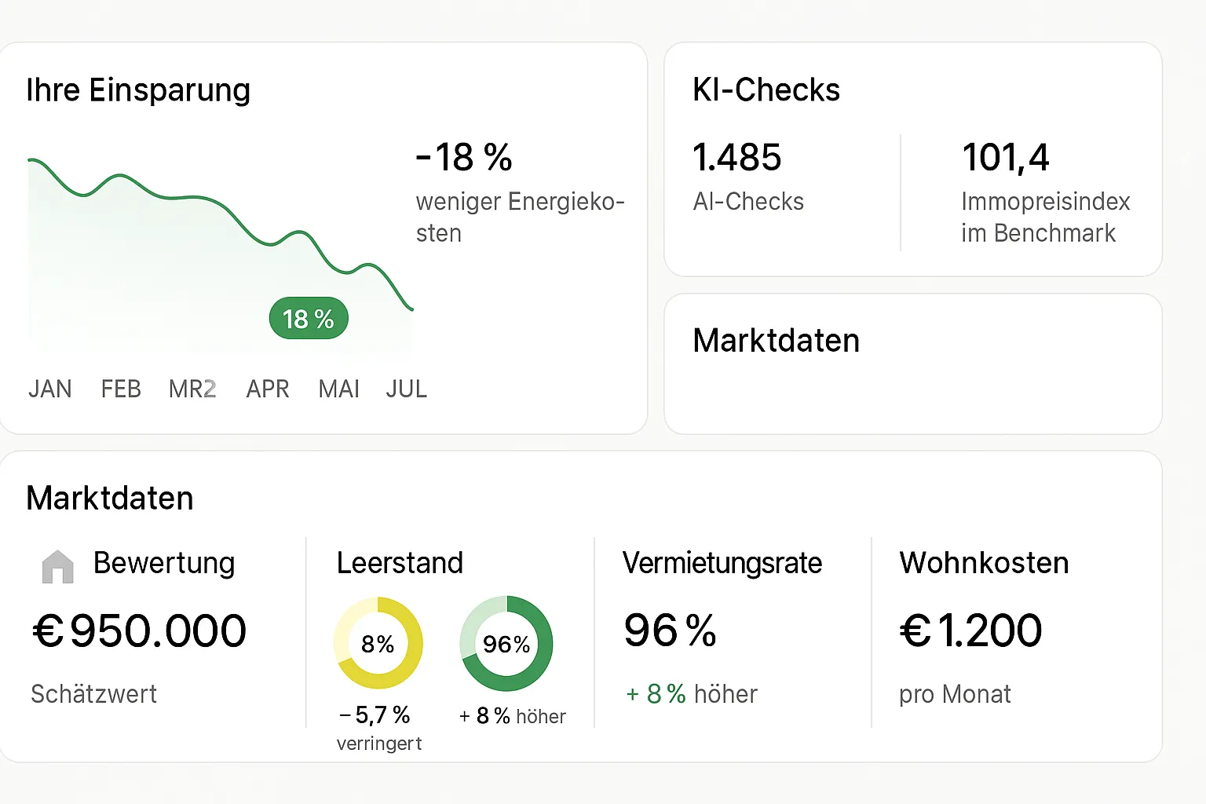Open the Leerstand section header
The width and height of the screenshot is (1206, 804).
(400, 563)
